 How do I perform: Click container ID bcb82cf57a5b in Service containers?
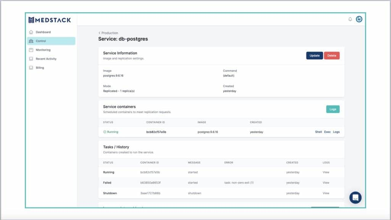(x=156, y=132)
